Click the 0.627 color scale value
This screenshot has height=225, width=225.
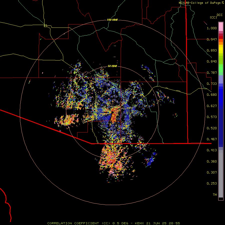[x=212, y=106]
